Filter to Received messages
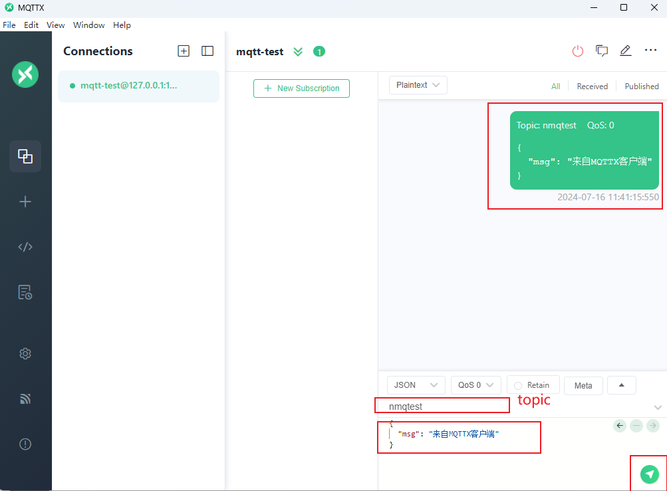Screen dimensions: 667x491 click(592, 86)
